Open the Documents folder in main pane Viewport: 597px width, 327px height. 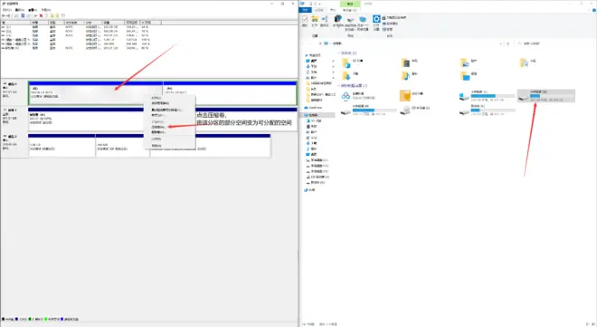[x=528, y=63]
